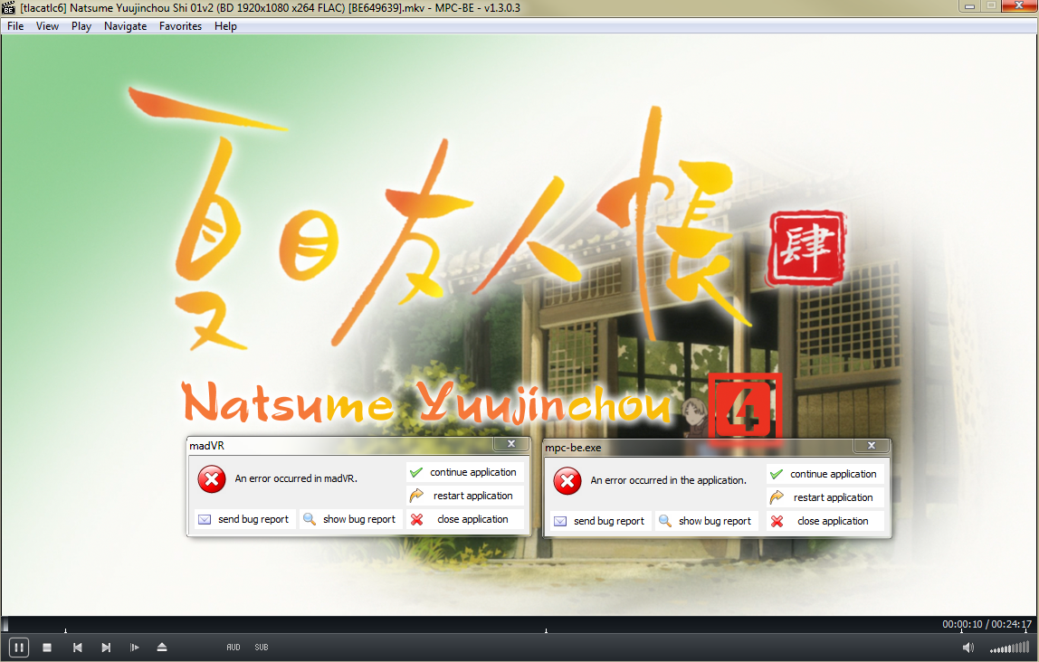Pause the video playback
The width and height of the screenshot is (1039, 662).
tap(18, 648)
